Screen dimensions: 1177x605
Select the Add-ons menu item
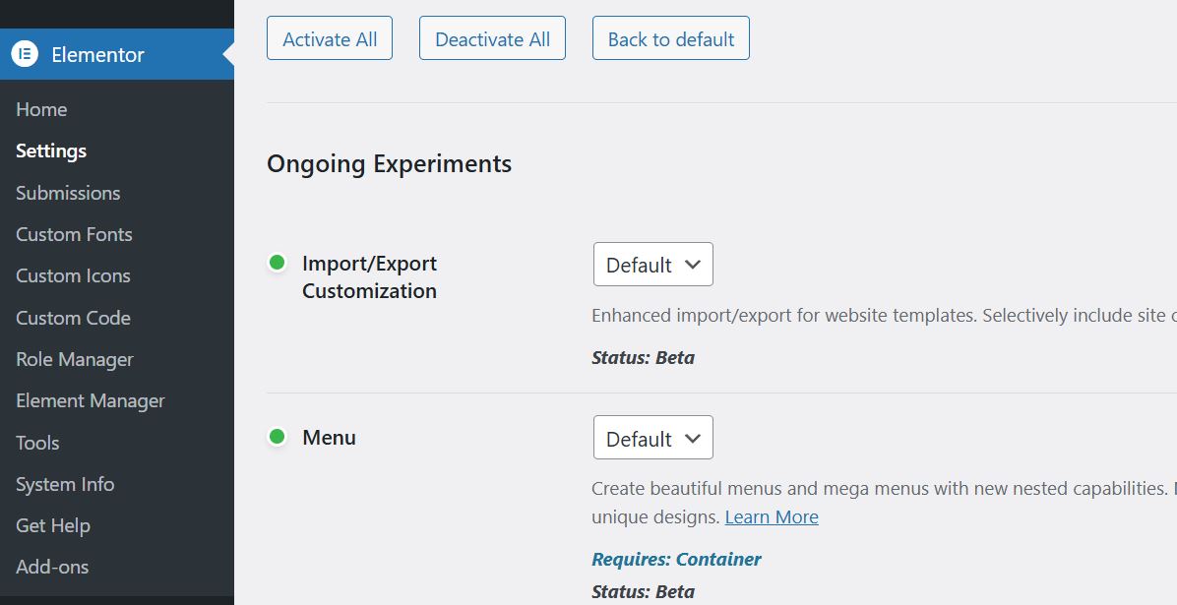pyautogui.click(x=52, y=567)
